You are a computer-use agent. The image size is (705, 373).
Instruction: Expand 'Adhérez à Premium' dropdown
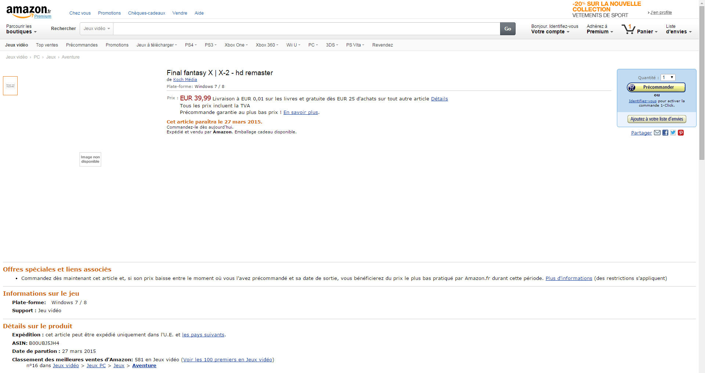[600, 29]
